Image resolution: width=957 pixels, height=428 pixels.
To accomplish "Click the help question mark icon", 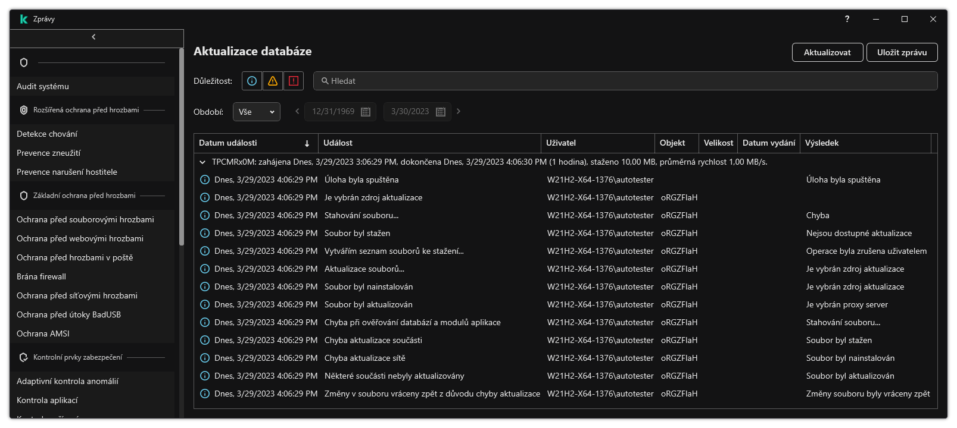I will [x=847, y=19].
